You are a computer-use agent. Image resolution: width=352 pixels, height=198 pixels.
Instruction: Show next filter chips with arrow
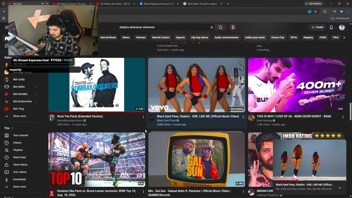[344, 37]
